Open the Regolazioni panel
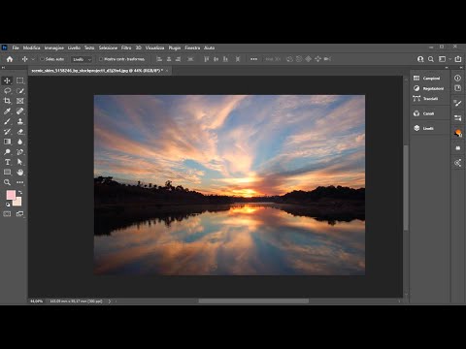This screenshot has height=349, width=466. (x=429, y=88)
